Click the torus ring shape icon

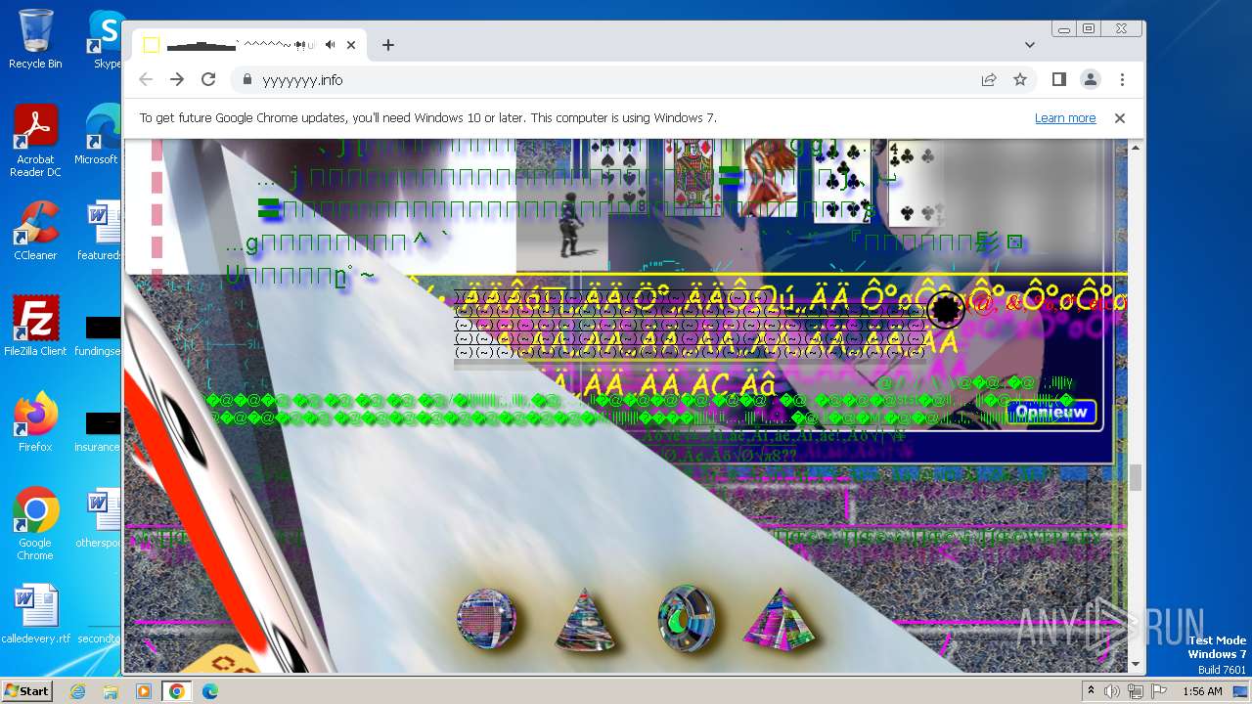(687, 619)
